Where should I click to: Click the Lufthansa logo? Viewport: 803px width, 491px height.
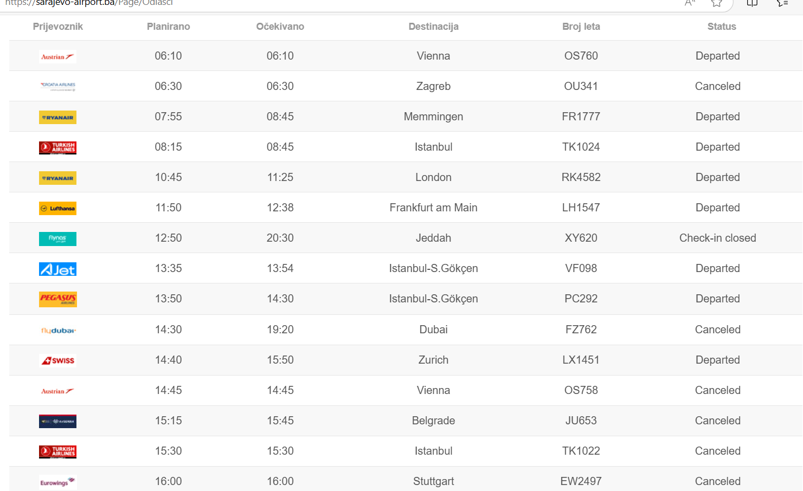coord(57,208)
